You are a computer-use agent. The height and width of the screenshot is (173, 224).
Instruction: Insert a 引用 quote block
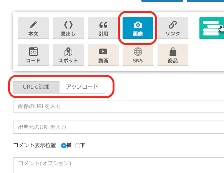click(x=103, y=28)
